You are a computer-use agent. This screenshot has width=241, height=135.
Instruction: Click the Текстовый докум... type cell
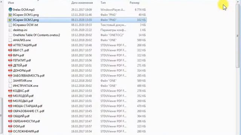tap(113, 25)
